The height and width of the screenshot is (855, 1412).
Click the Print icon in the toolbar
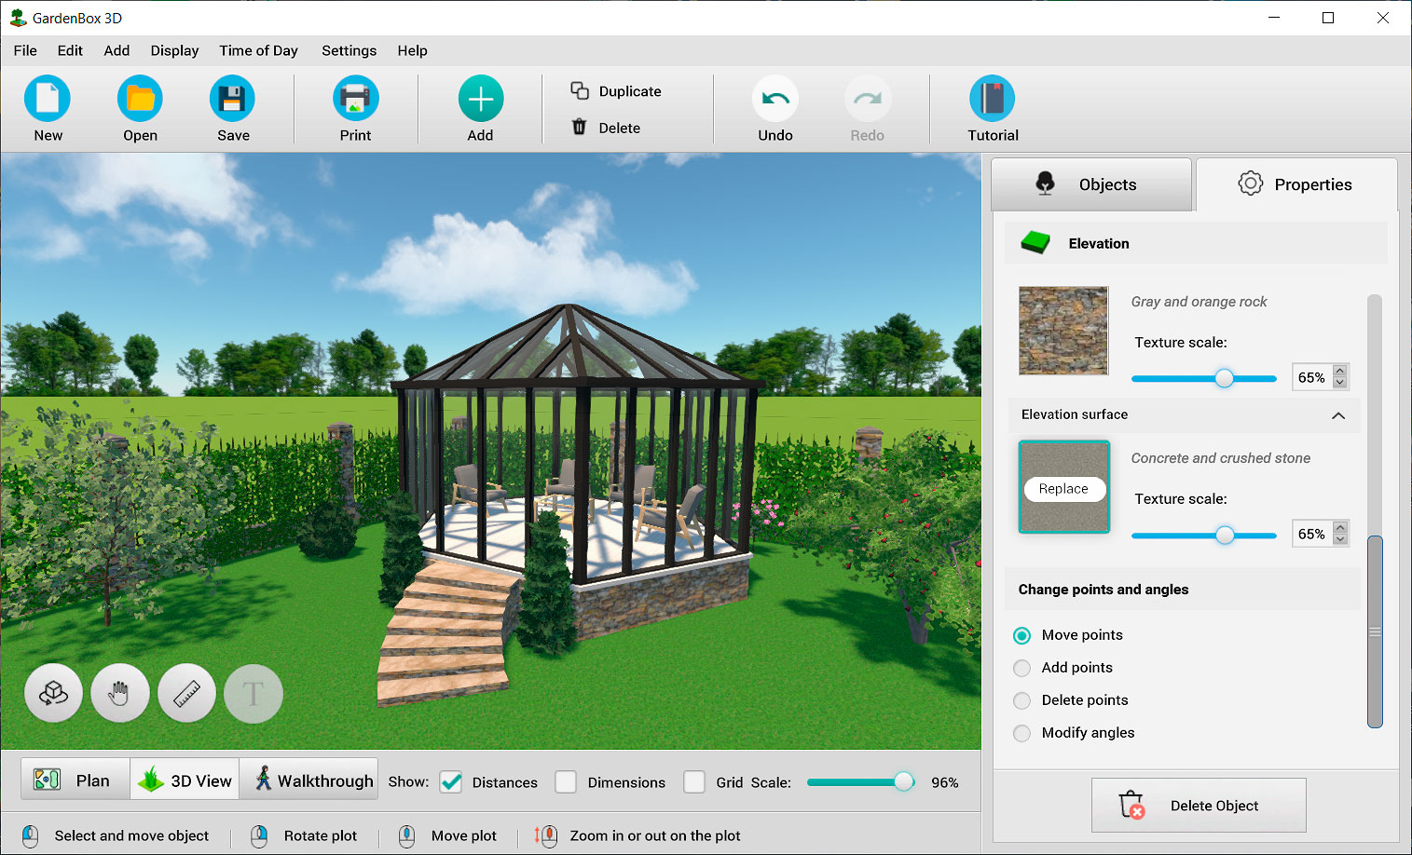pyautogui.click(x=355, y=99)
